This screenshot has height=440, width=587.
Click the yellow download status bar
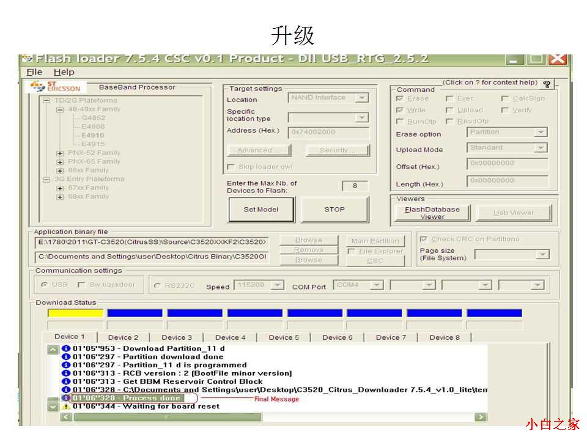75,313
